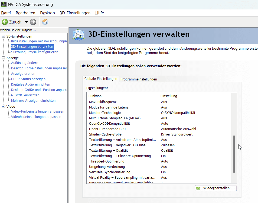Select Texturfilterung – Trilineare Optimierung row

click(159, 156)
